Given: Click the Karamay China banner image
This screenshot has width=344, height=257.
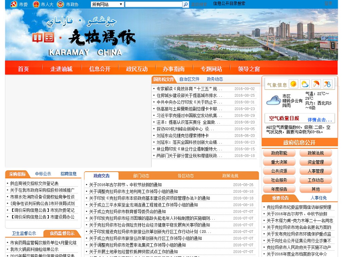Looking at the screenshot, I should [x=171, y=35].
